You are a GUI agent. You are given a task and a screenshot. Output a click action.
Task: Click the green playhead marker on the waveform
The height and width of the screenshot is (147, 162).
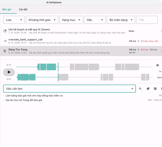(x=58, y=72)
